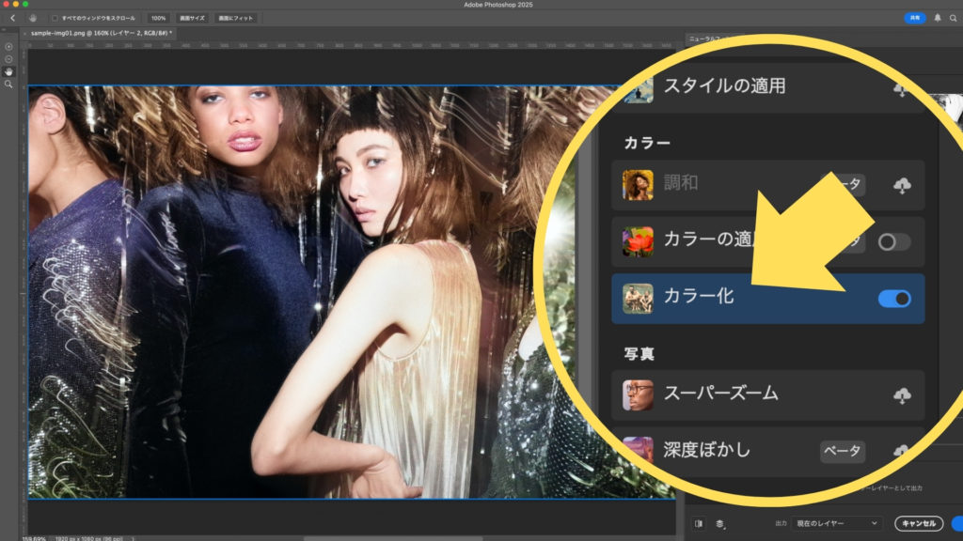Check the すべてのウィンドウをスクロール checkbox
Viewport: 963px width, 541px height.
(x=55, y=18)
